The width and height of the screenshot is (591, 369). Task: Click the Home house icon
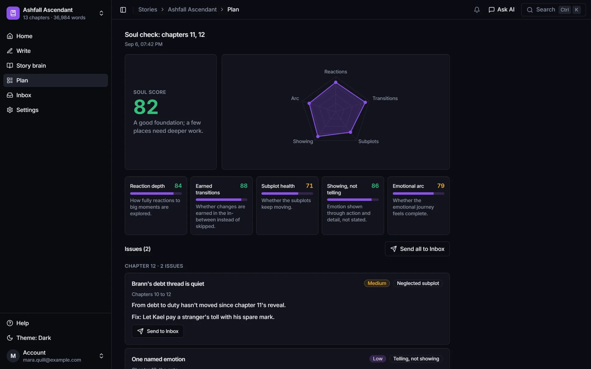[x=10, y=36]
